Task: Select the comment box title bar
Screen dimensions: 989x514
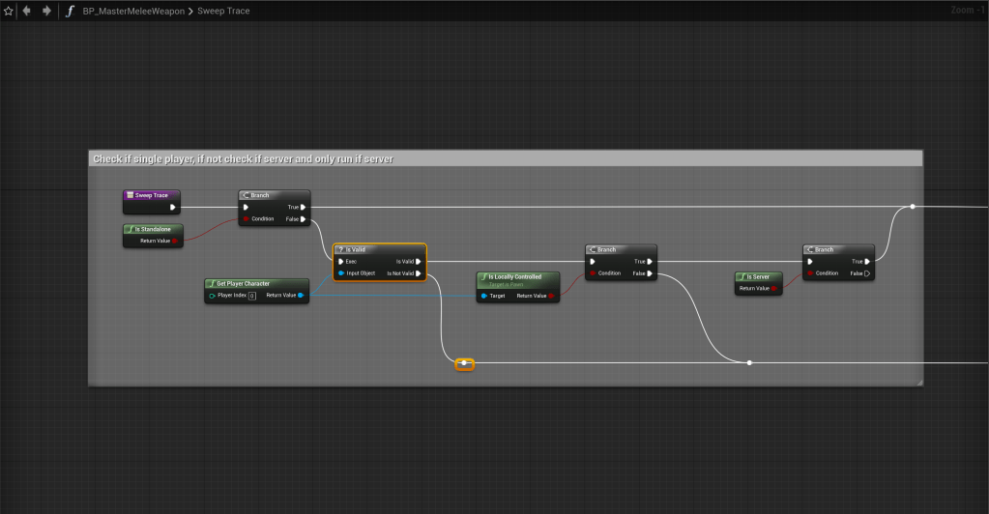Action: click(x=505, y=158)
